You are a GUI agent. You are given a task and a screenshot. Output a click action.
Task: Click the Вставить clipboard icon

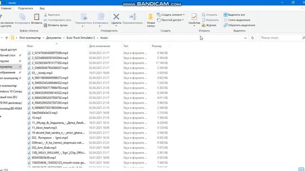[x=37, y=17]
